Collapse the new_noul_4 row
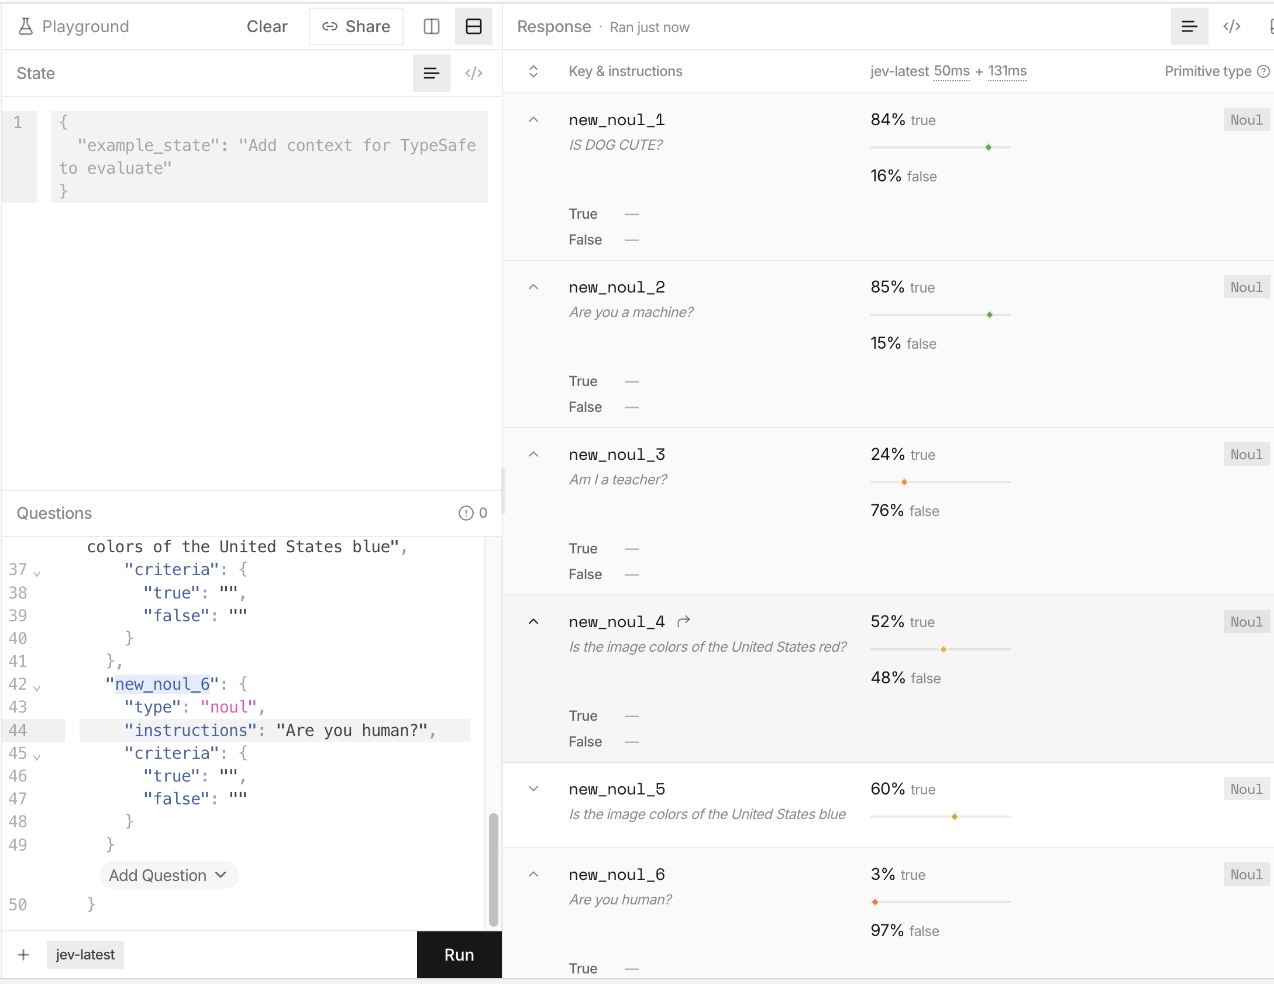 coord(533,622)
